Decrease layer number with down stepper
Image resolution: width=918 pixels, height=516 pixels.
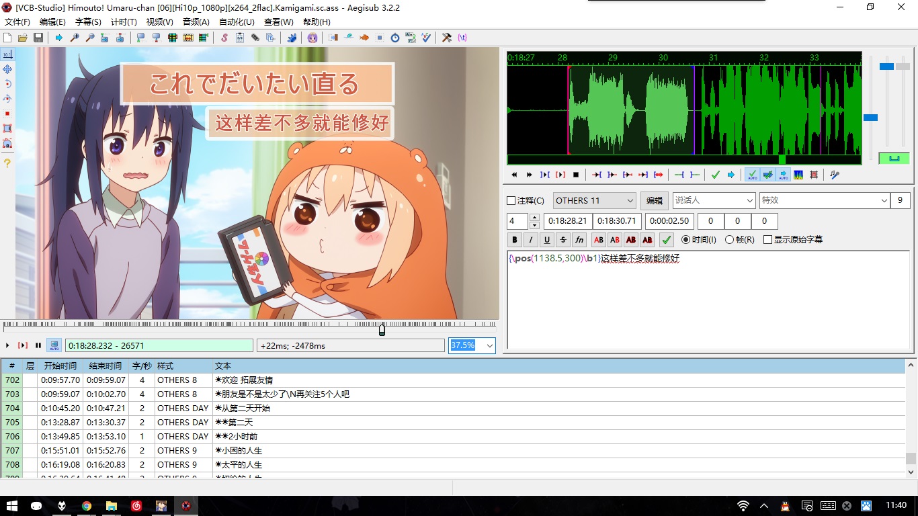[x=534, y=225]
